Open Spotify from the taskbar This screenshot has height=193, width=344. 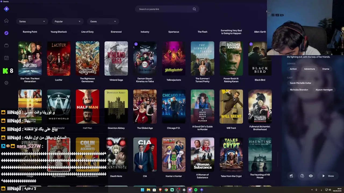196,190
